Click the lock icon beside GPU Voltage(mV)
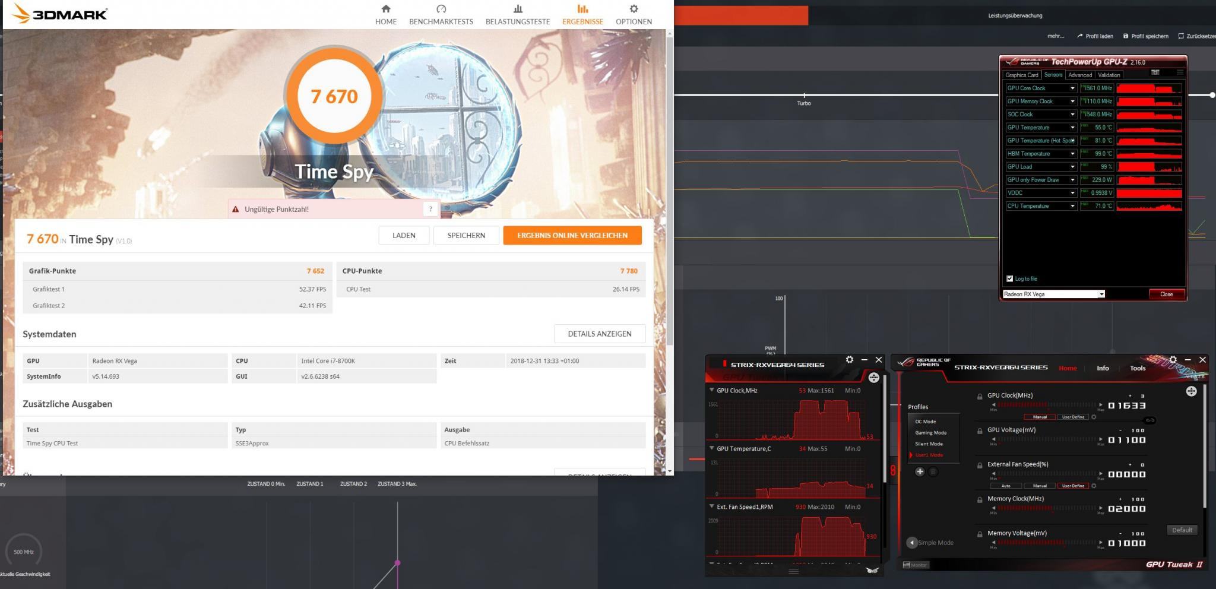This screenshot has height=589, width=1216. coord(980,431)
